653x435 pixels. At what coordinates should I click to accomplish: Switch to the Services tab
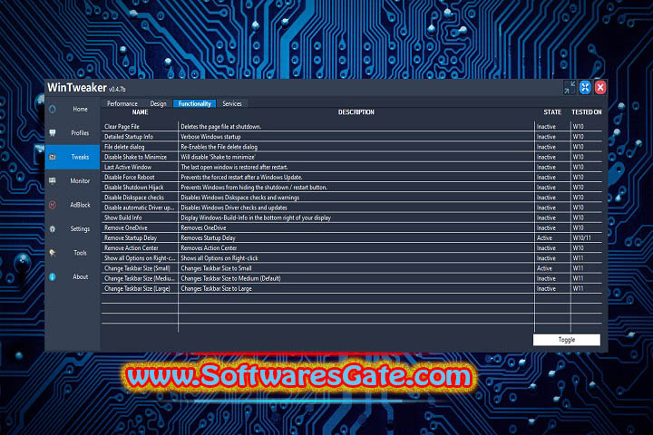pyautogui.click(x=232, y=103)
